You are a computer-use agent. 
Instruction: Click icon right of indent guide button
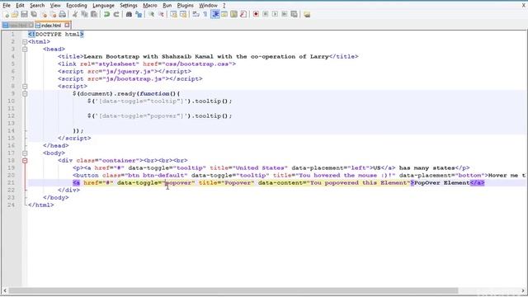[224, 15]
